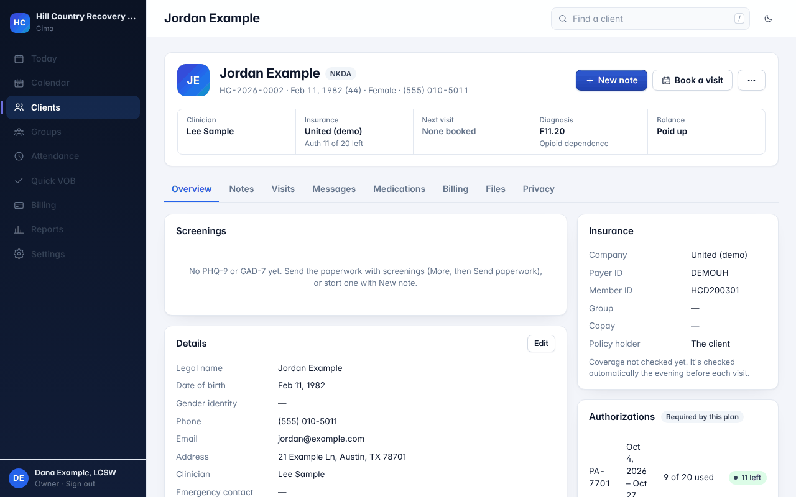796x497 pixels.
Task: Click the slash shortcut hint in search
Action: pos(739,19)
